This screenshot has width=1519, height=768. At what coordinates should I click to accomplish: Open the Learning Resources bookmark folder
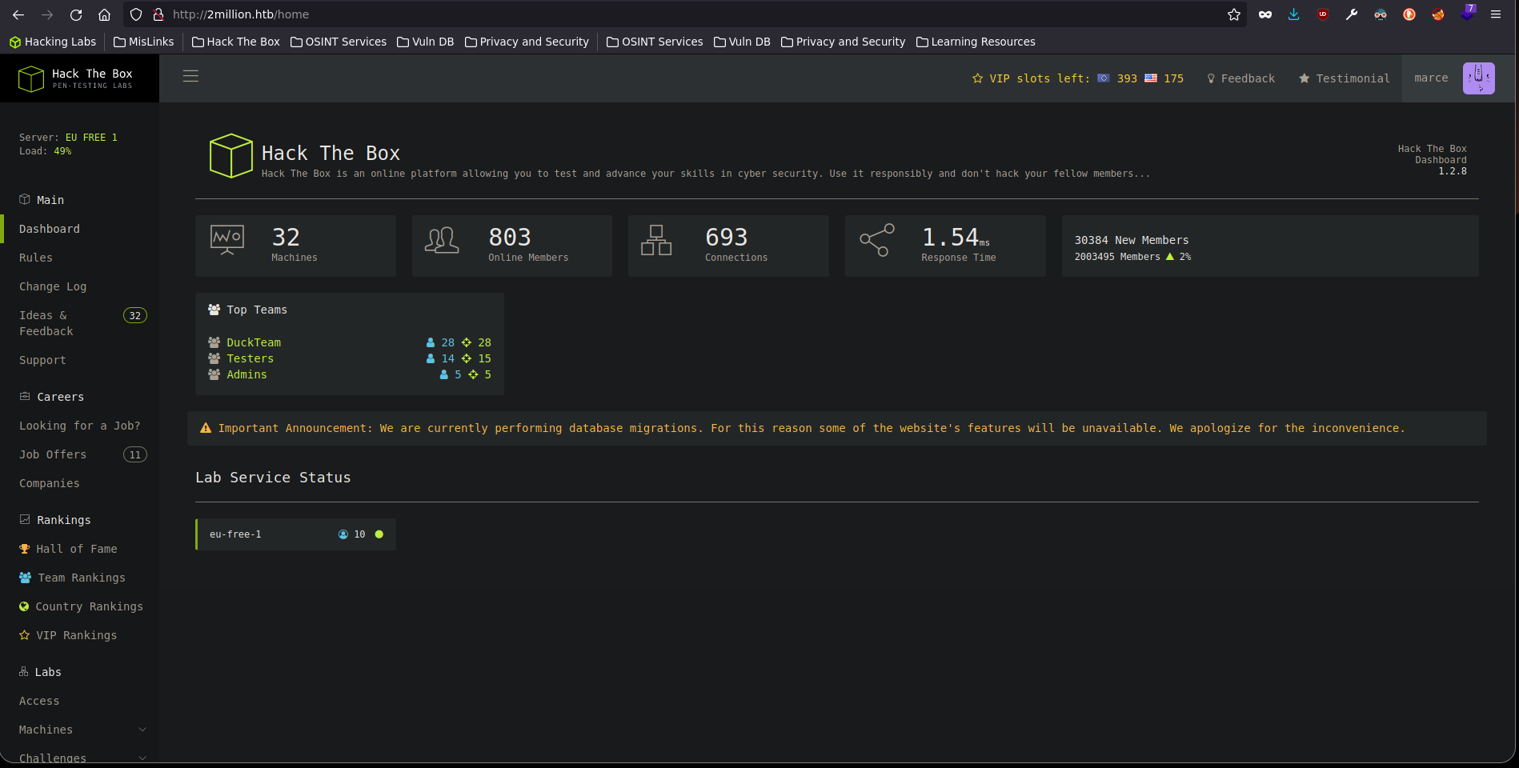click(976, 42)
